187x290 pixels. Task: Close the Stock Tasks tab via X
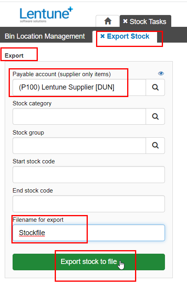click(125, 21)
